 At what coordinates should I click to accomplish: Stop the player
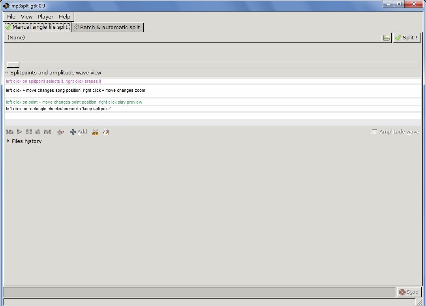coord(38,132)
